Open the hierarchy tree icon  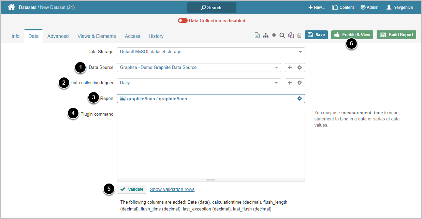(x=265, y=35)
